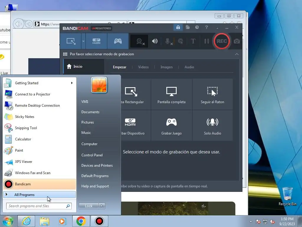The height and width of the screenshot is (227, 302).
Task: Open Windows Fax and Scan
Action: (x=40, y=173)
